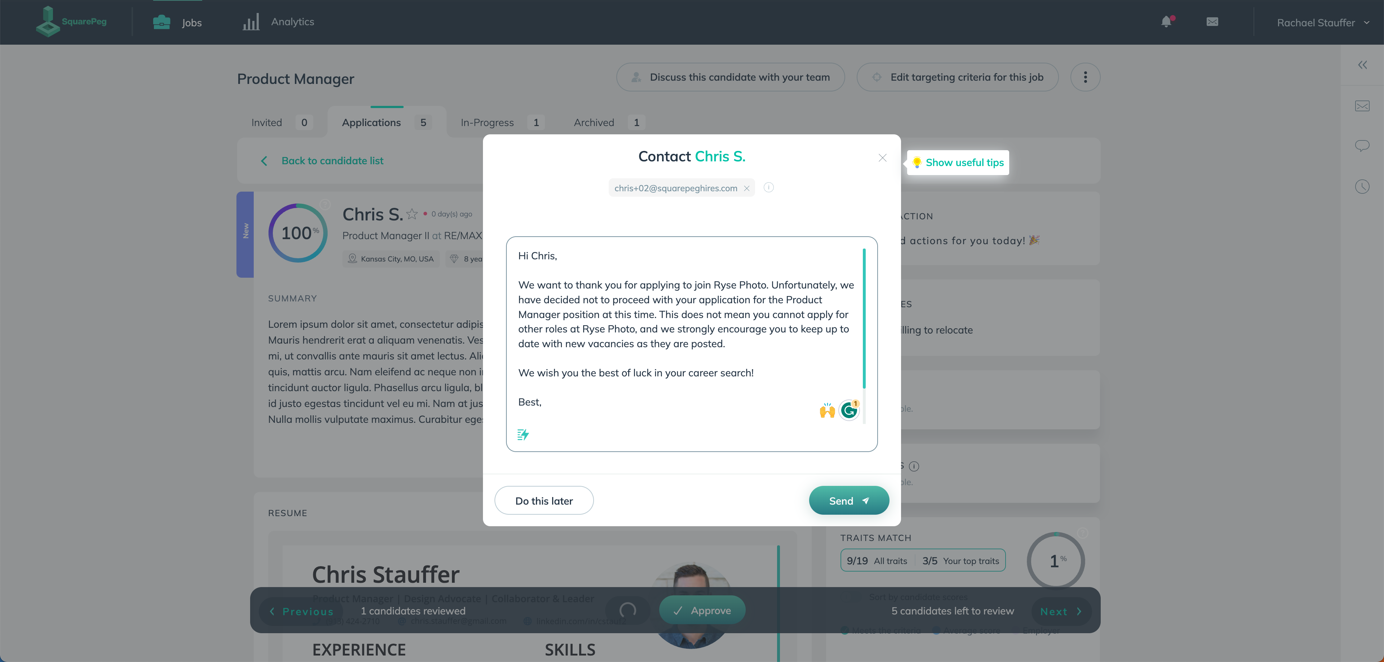Screen dimensions: 1384x662
Task: Enable the Approve candidate button
Action: click(x=702, y=610)
